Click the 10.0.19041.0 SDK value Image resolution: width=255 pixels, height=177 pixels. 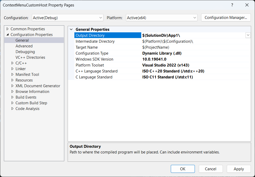[154, 59]
